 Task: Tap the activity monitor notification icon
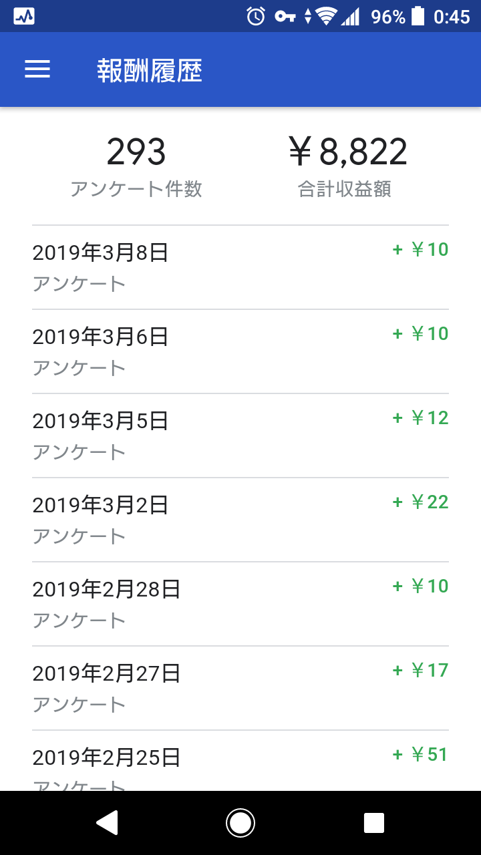pyautogui.click(x=23, y=17)
